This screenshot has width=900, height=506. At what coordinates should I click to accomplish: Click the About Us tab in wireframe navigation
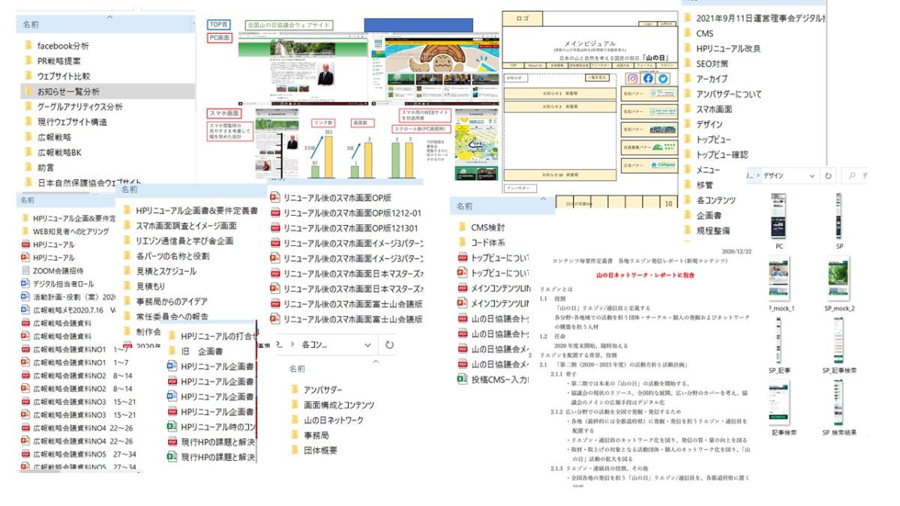coord(535,65)
